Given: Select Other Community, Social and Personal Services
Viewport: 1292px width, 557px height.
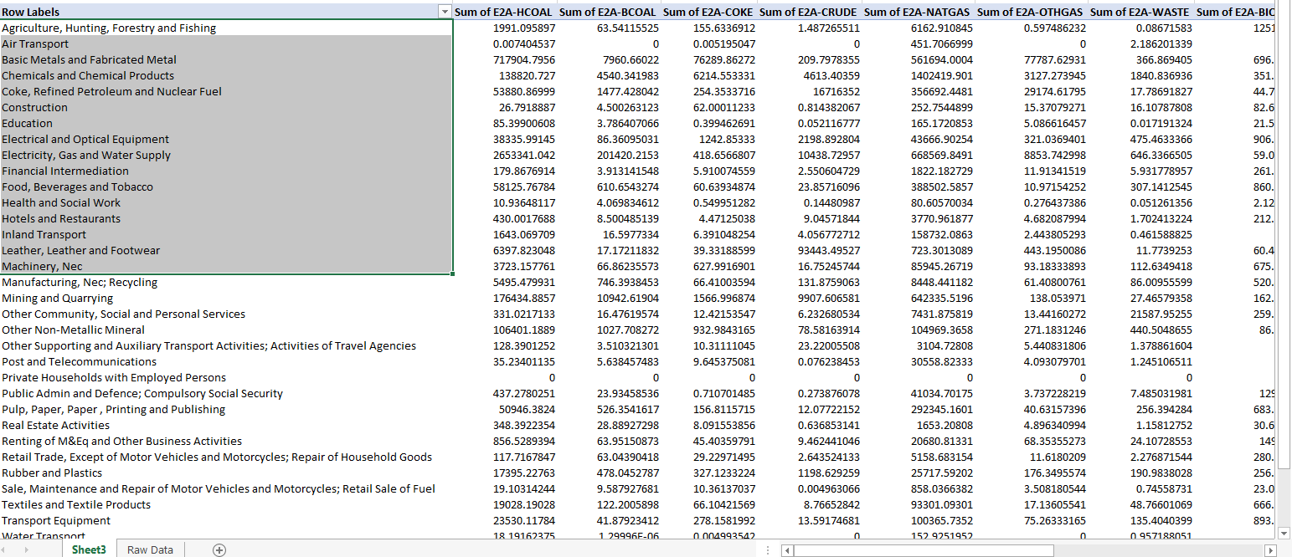Looking at the screenshot, I should click(124, 314).
